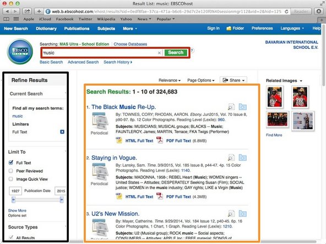Open PDF icon for Staying in Vogue
Screen dimensions: 326x244
coord(160,196)
